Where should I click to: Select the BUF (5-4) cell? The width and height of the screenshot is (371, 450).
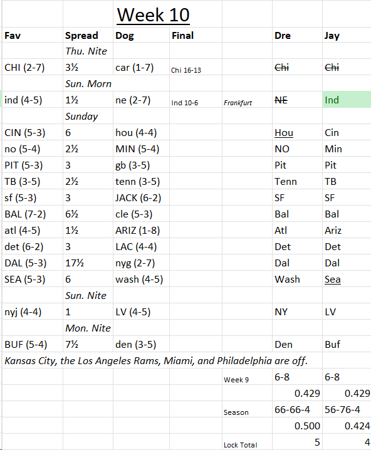[x=33, y=344]
